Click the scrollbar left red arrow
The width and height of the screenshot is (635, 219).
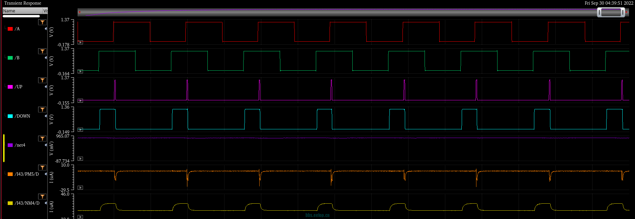click(x=79, y=12)
